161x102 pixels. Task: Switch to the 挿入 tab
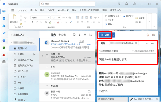74,10
